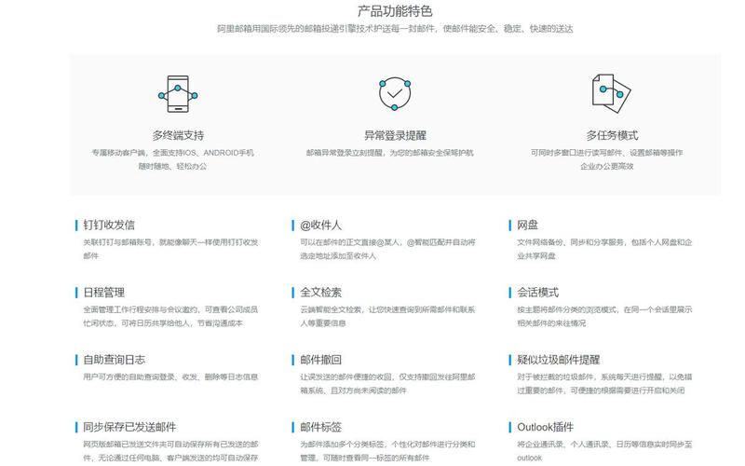Click the description starting 关联钉钉与邮箱账号
This screenshot has width=745, height=466.
point(170,249)
